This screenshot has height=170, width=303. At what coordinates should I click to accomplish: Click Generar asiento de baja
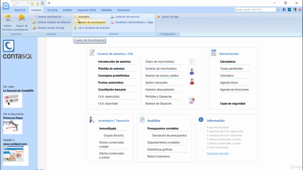tap(48, 28)
